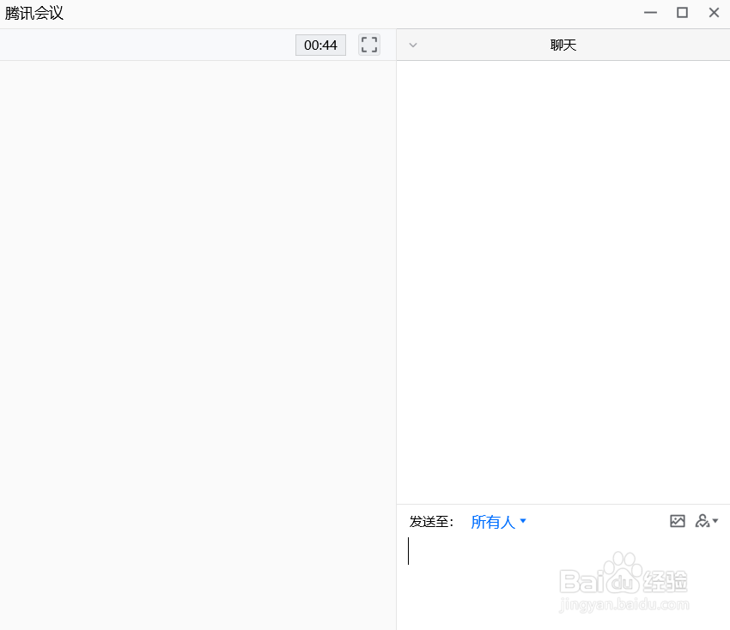Collapse the chat panel with the down chevron
730x630 pixels.
(413, 45)
